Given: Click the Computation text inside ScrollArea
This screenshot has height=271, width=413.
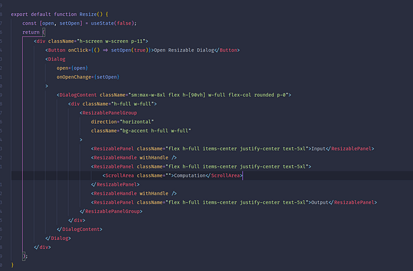Looking at the screenshot, I should (190, 175).
